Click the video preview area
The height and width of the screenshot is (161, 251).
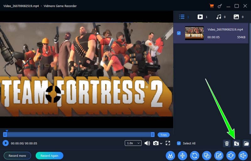click(x=87, y=69)
